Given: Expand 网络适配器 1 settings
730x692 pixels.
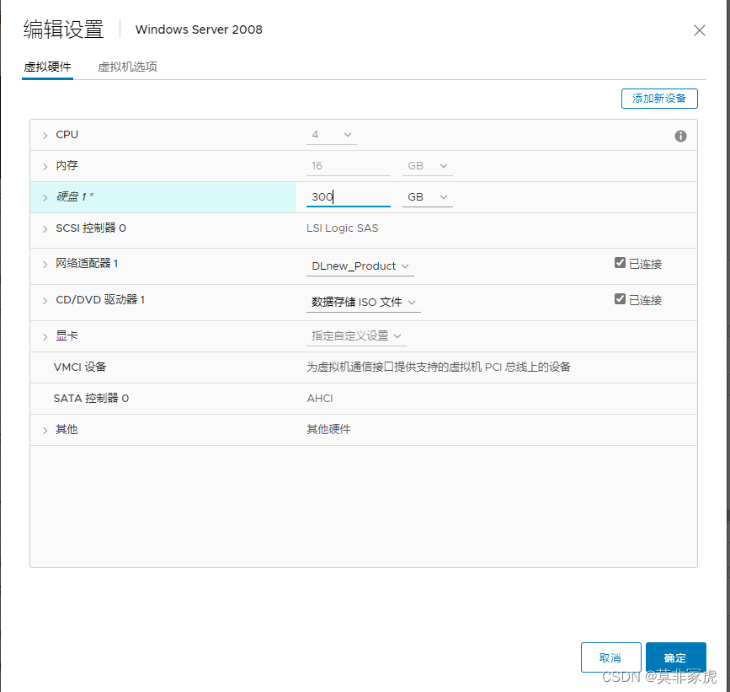Looking at the screenshot, I should pyautogui.click(x=45, y=264).
